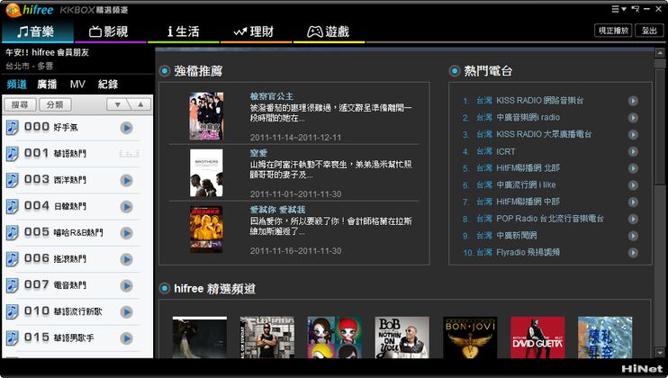The width and height of the screenshot is (668, 378).
Task: Play KISS RADIO 大眾廣播電台 station
Action: (633, 134)
